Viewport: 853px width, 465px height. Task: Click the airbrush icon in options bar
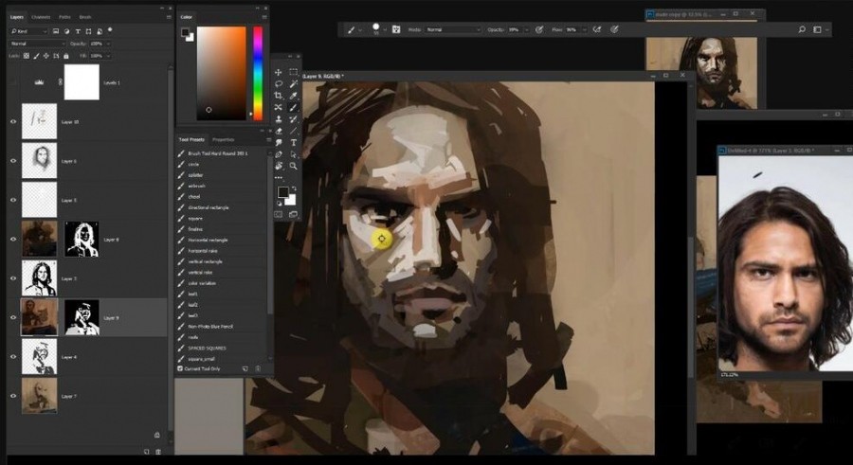pyautogui.click(x=597, y=29)
